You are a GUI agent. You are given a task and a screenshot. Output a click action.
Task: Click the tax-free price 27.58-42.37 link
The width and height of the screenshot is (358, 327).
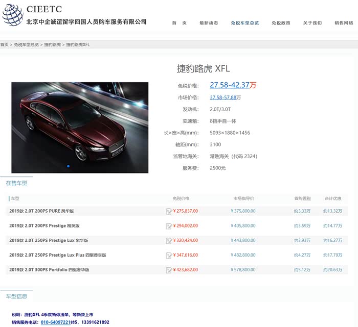pyautogui.click(x=229, y=85)
